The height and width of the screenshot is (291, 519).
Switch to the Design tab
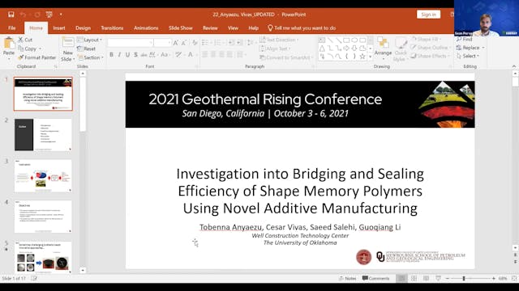tap(83, 28)
